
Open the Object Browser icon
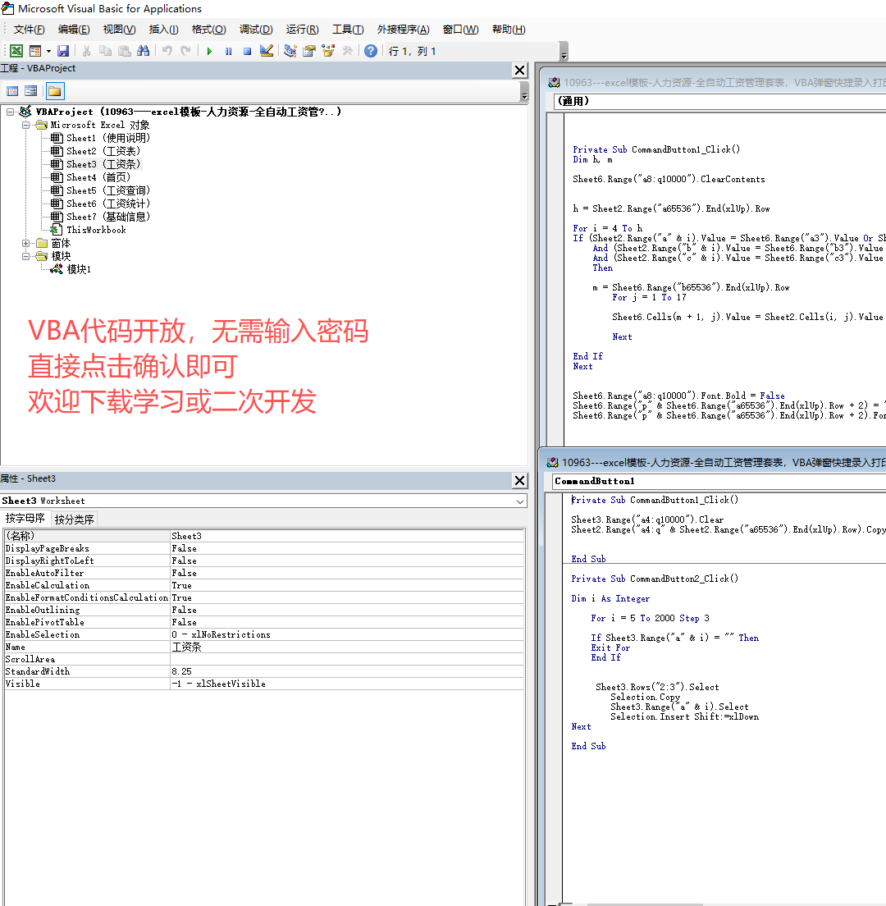(328, 51)
